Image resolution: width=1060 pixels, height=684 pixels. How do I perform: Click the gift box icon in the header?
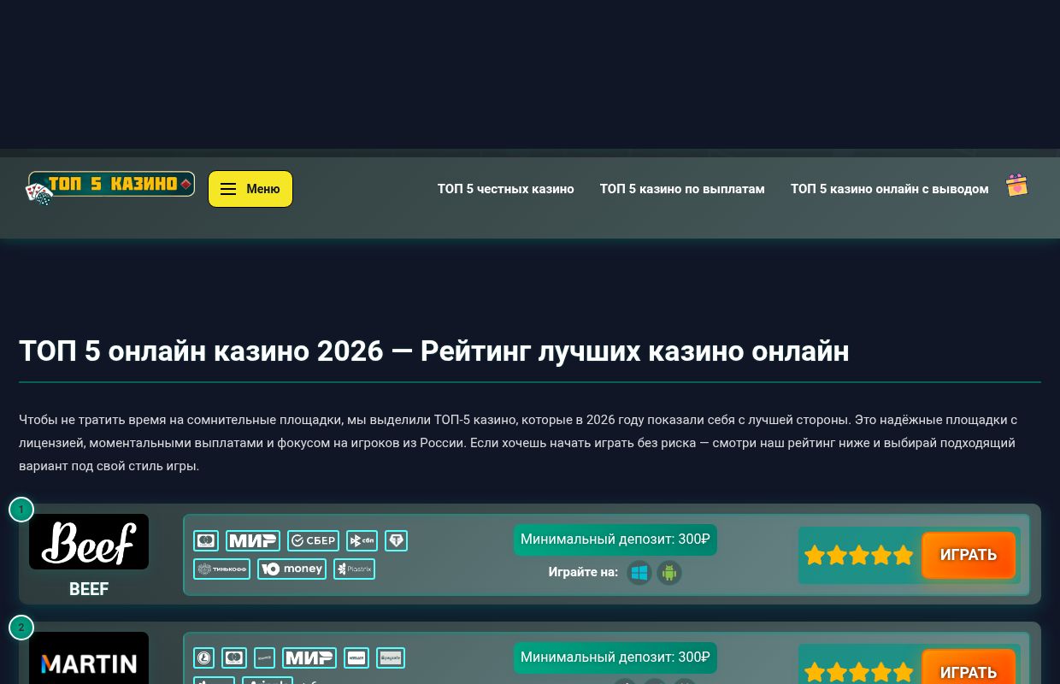(x=1016, y=185)
